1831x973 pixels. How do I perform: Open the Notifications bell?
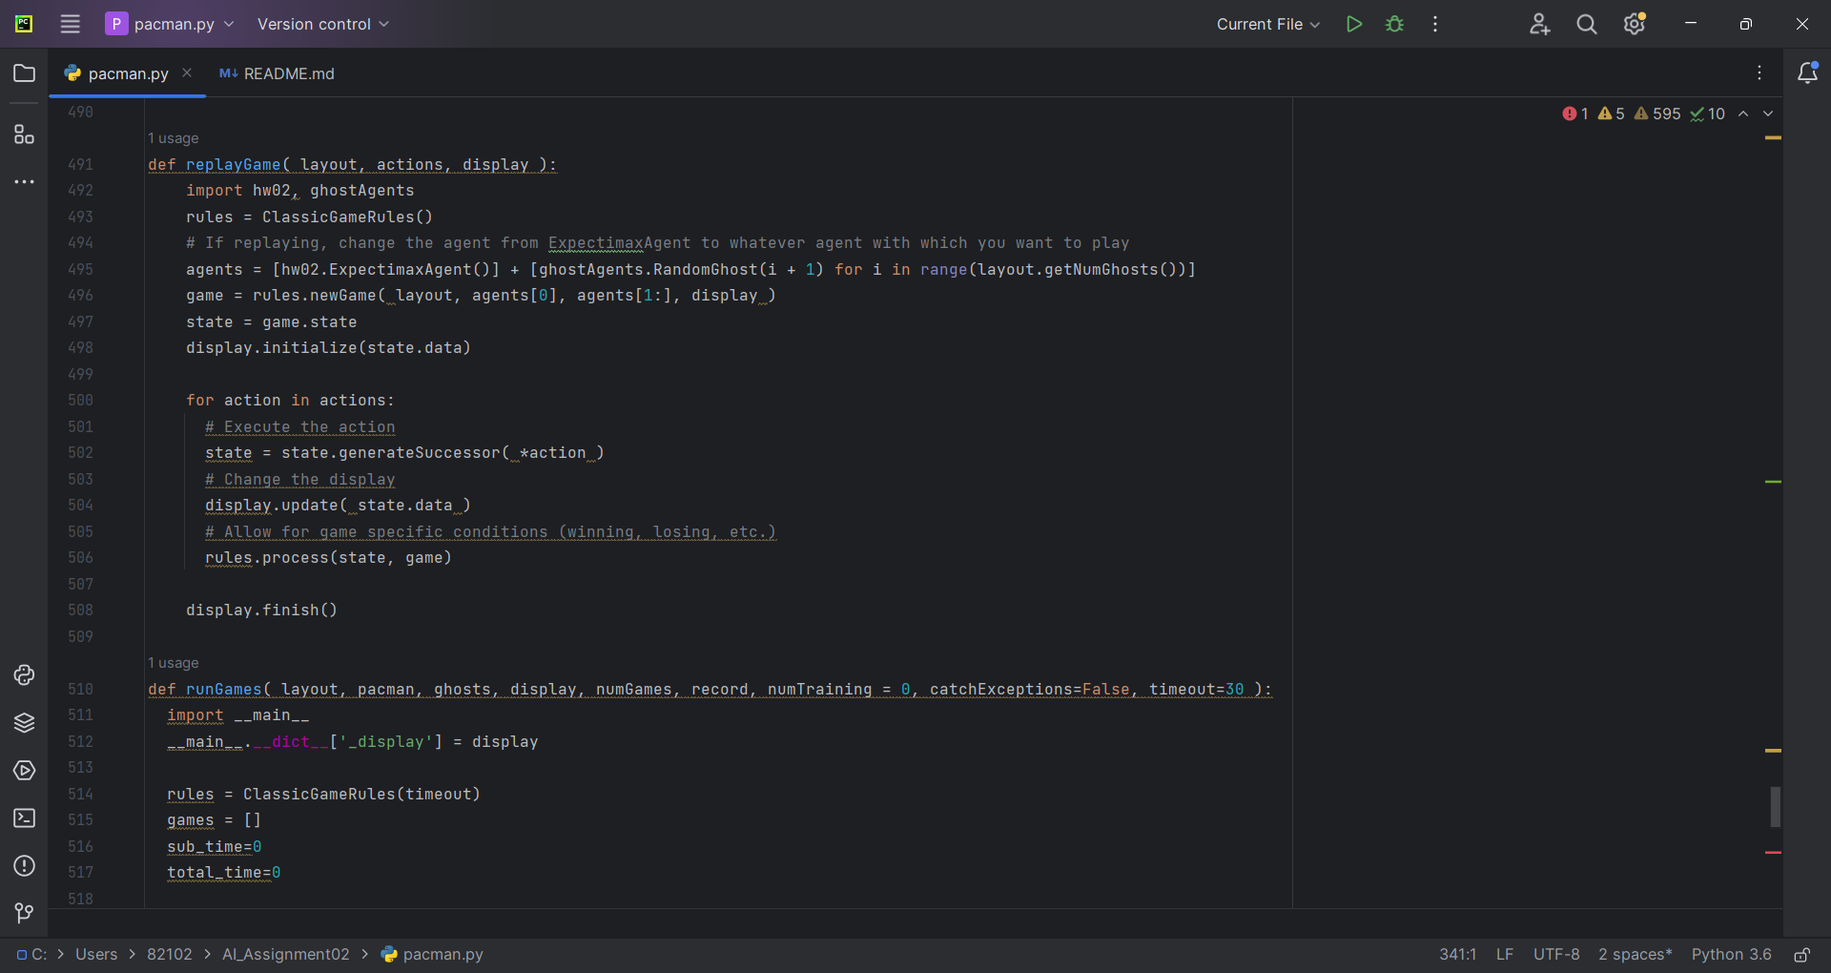1808,72
